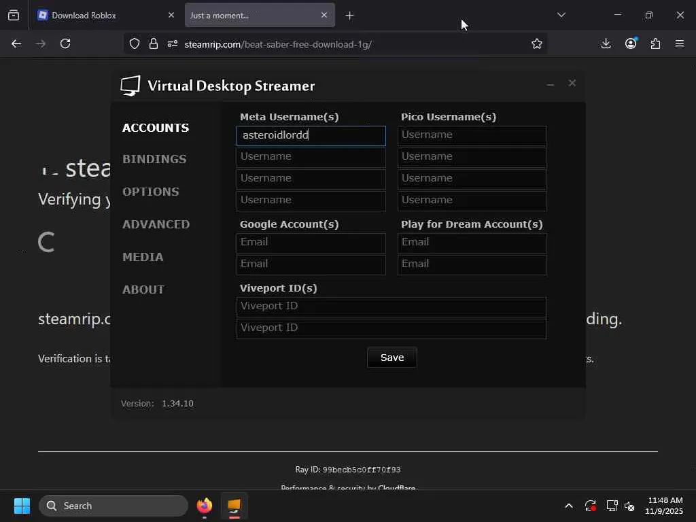Close the Just a moment tab
Screen dimensions: 696x522
tap(324, 15)
